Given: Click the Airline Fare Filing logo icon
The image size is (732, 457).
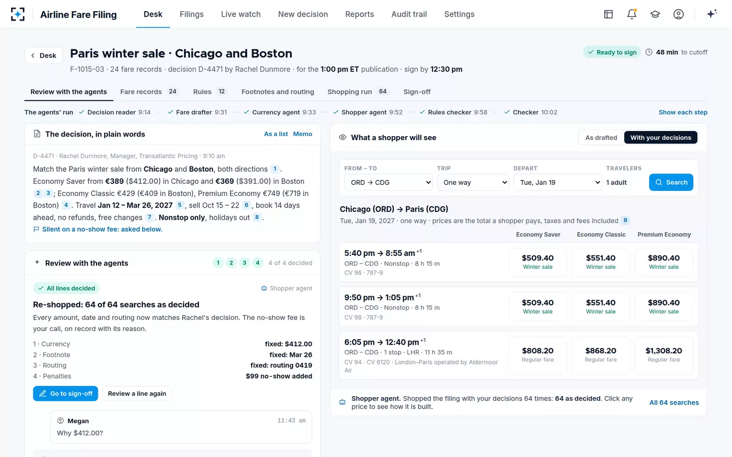Looking at the screenshot, I should point(18,14).
